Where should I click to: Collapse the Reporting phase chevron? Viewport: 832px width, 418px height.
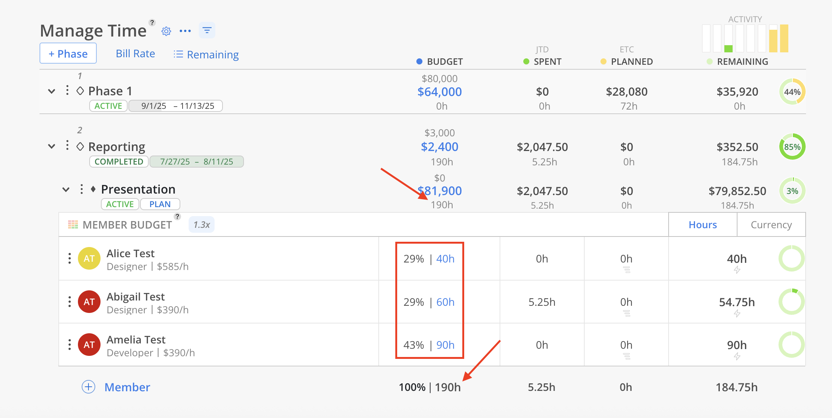pyautogui.click(x=52, y=146)
